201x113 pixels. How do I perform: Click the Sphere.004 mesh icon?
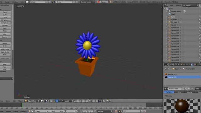coord(170,35)
